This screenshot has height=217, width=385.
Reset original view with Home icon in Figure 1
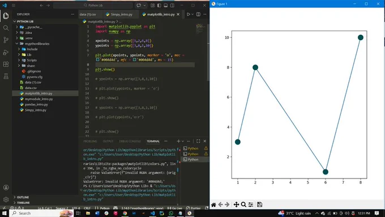coord(213,205)
